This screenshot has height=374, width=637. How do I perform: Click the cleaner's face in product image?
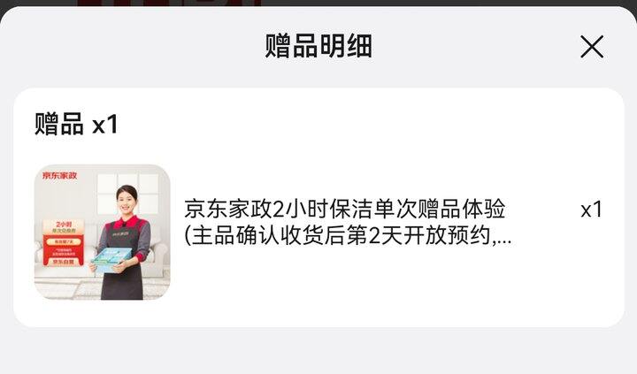127,201
